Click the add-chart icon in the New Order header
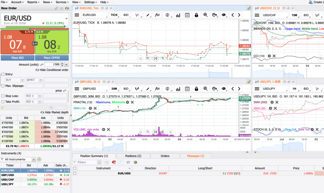This screenshot has width=324, height=193. (56, 8)
